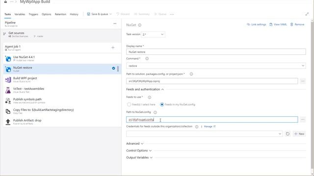This screenshot has height=176, width=314.
Task: Click the Copy Files task icon
Action: pyautogui.click(x=8, y=111)
